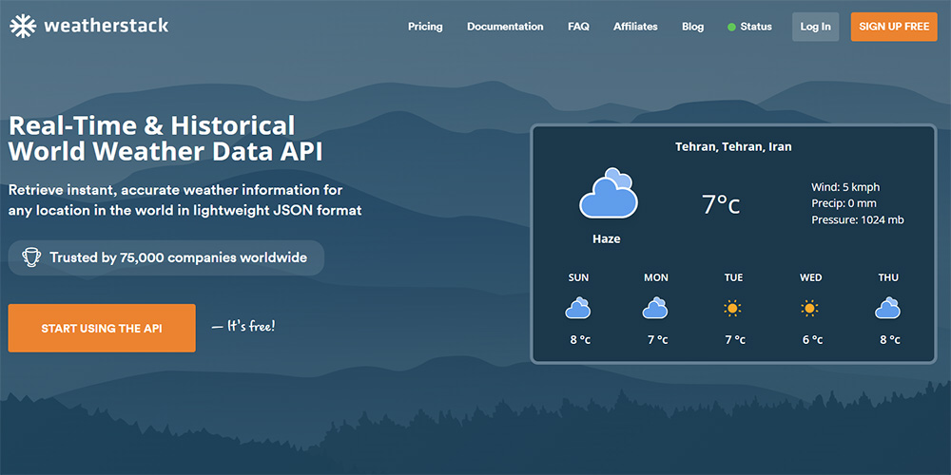Viewport: 951px width, 475px height.
Task: Click the Real-Time & Historical headline
Action: coord(151,125)
